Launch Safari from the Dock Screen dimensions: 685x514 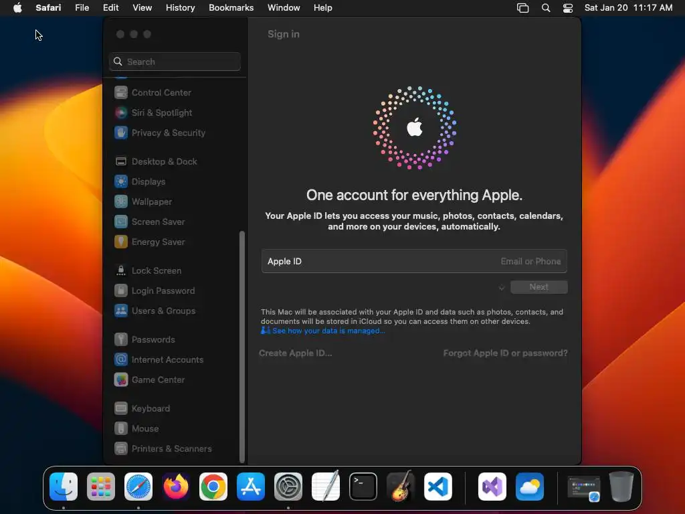(x=138, y=487)
